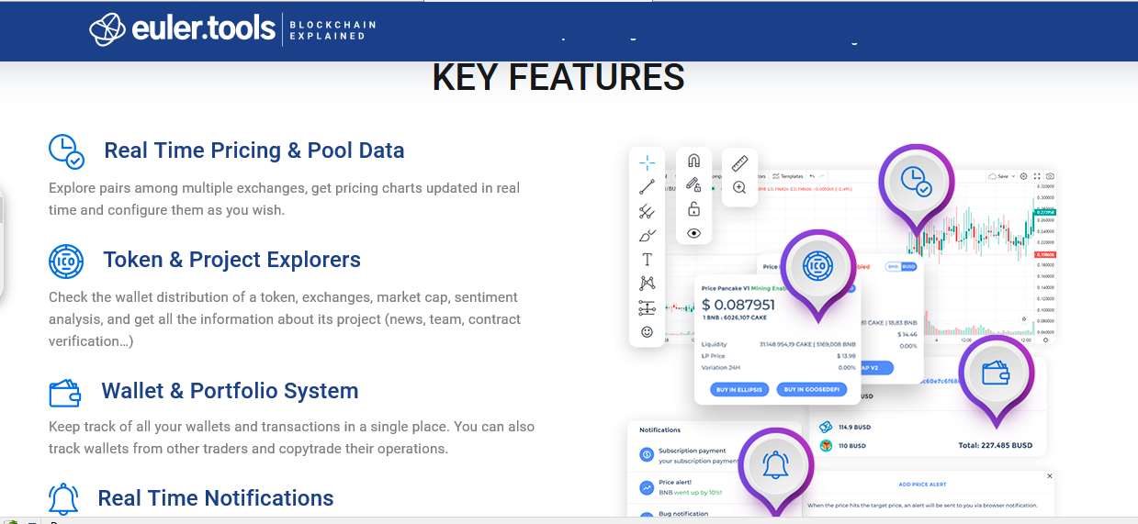
Task: Click the KEY FEATURES title
Action: (x=558, y=78)
